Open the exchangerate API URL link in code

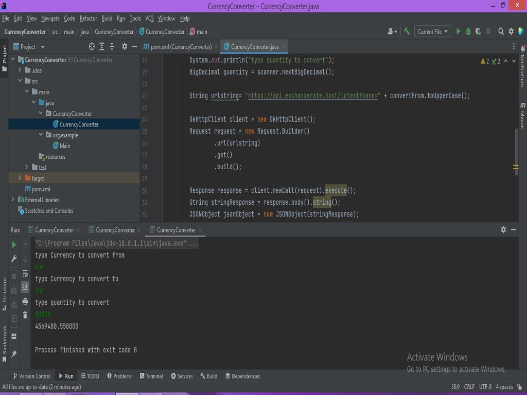pyautogui.click(x=312, y=96)
